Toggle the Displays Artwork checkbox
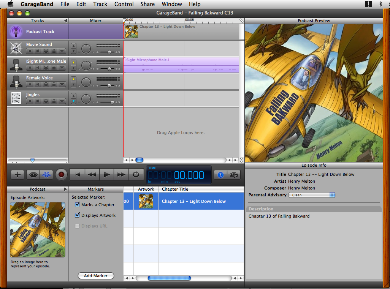390x289 pixels. click(77, 215)
